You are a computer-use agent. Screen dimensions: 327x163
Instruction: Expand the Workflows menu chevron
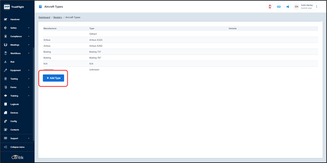pyautogui.click(x=29, y=53)
